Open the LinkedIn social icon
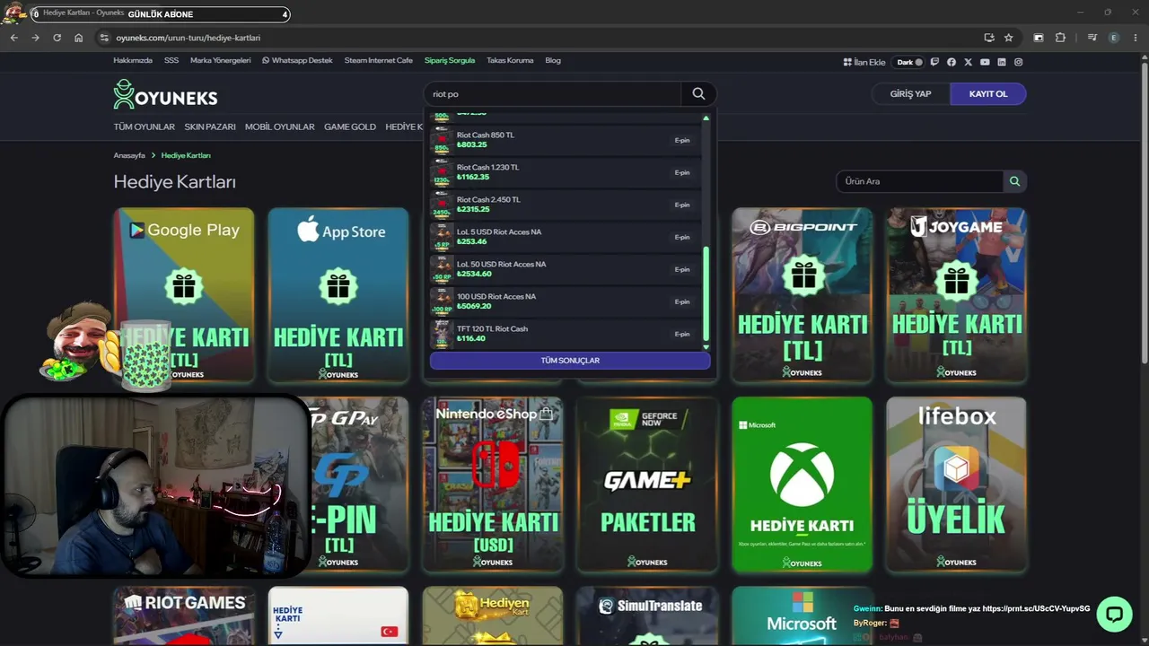This screenshot has height=646, width=1149. coord(1002,62)
